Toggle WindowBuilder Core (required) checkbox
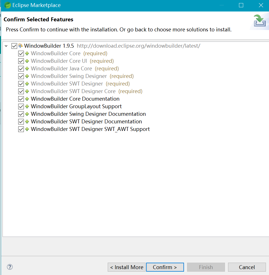This screenshot has height=275, width=269. (x=21, y=54)
